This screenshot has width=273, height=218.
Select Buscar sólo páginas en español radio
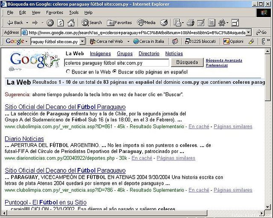coord(114,71)
